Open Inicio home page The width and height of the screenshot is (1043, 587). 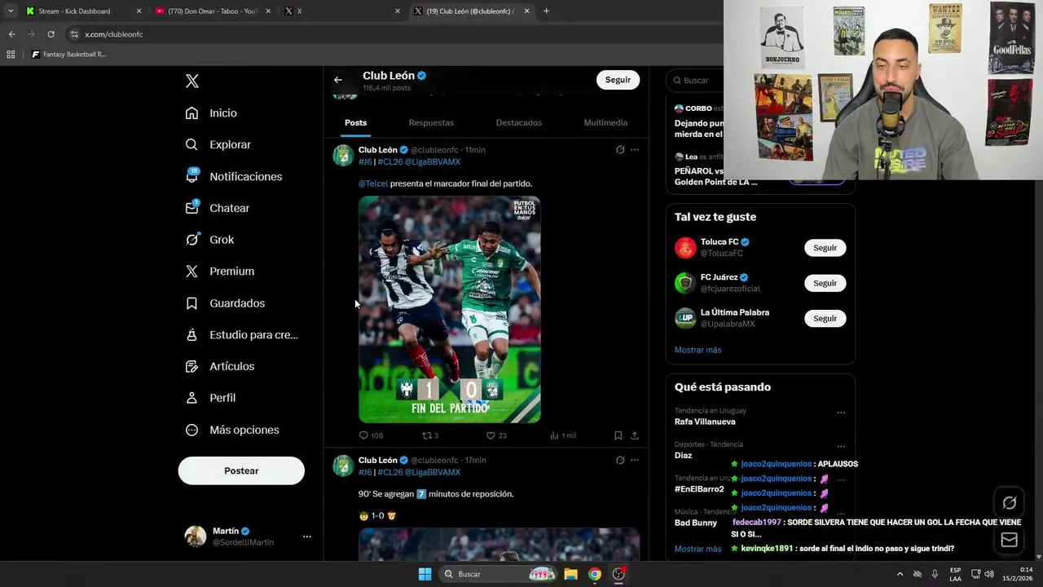click(x=211, y=113)
